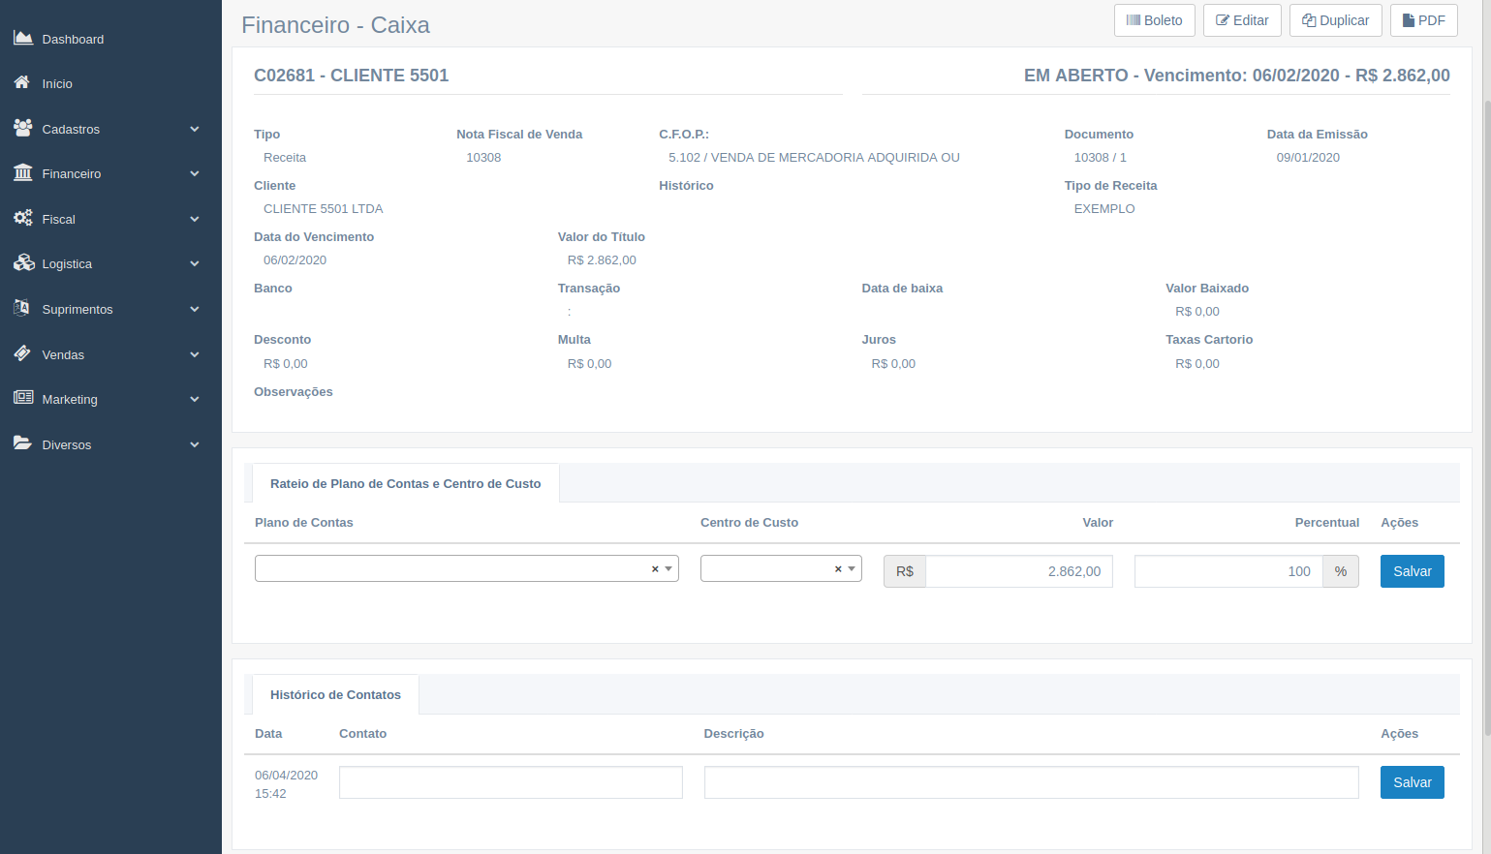Expand the Suprimentos menu chevron
Image resolution: width=1491 pixels, height=854 pixels.
(195, 310)
